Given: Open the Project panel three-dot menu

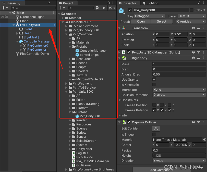Looking at the screenshot, I should coord(113,3).
